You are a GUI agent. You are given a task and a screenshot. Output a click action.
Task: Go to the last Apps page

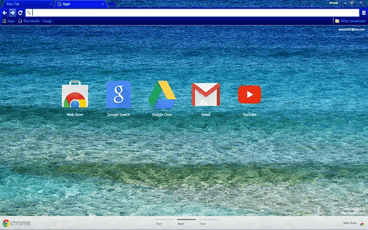click(x=202, y=223)
